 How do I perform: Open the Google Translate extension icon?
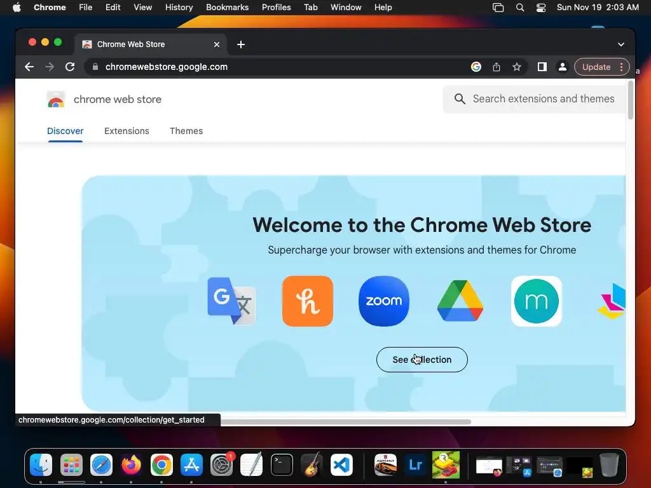(x=231, y=301)
